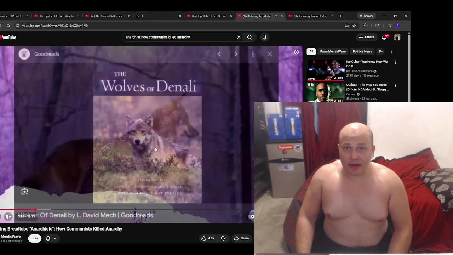Open Chrome's three-dot menu
453x255 pixels.
406,25
